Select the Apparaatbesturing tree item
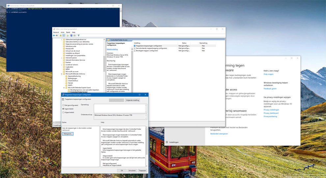The width and height of the screenshot is (326, 178). pyautogui.click(x=74, y=76)
